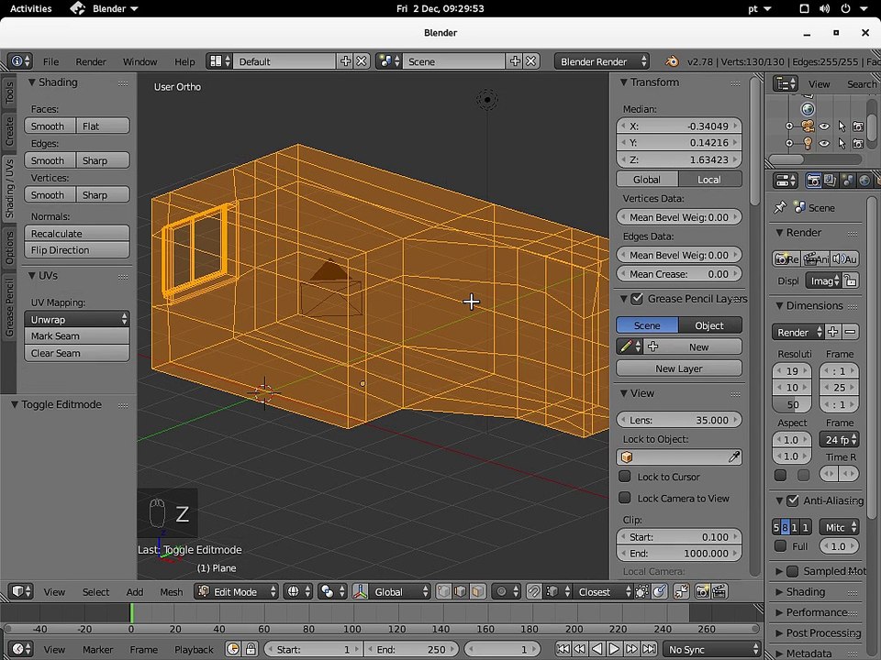The height and width of the screenshot is (660, 881).
Task: Open the No Sync dropdown
Action: pos(712,649)
